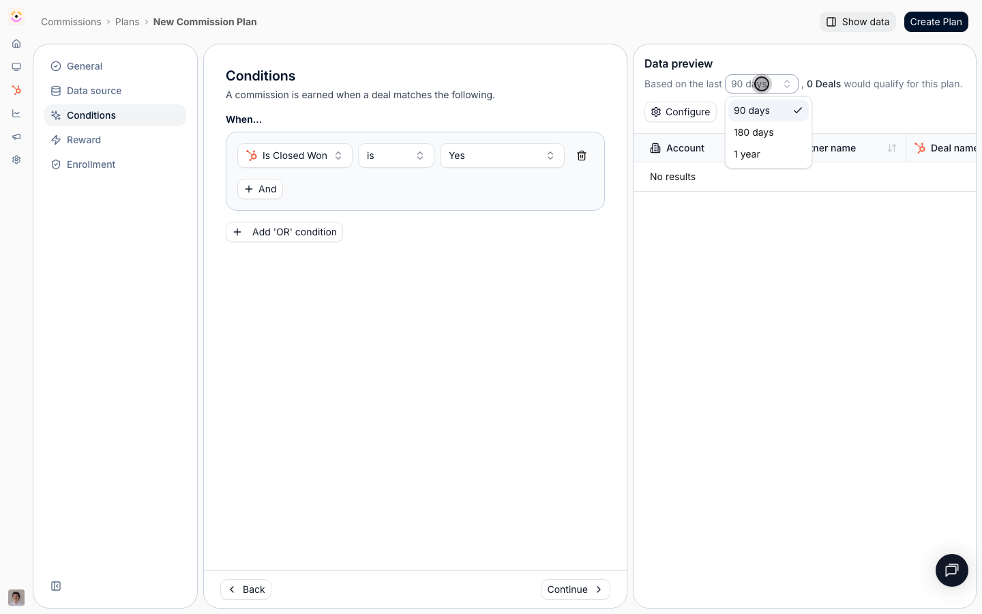This screenshot has height=614, width=982.
Task: Add an 'OR' condition
Action: 284,232
